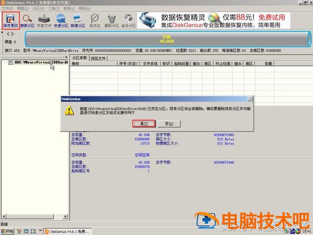
Task: Click the 数据恢复精灵 advertisement banner
Action: pyautogui.click(x=214, y=21)
